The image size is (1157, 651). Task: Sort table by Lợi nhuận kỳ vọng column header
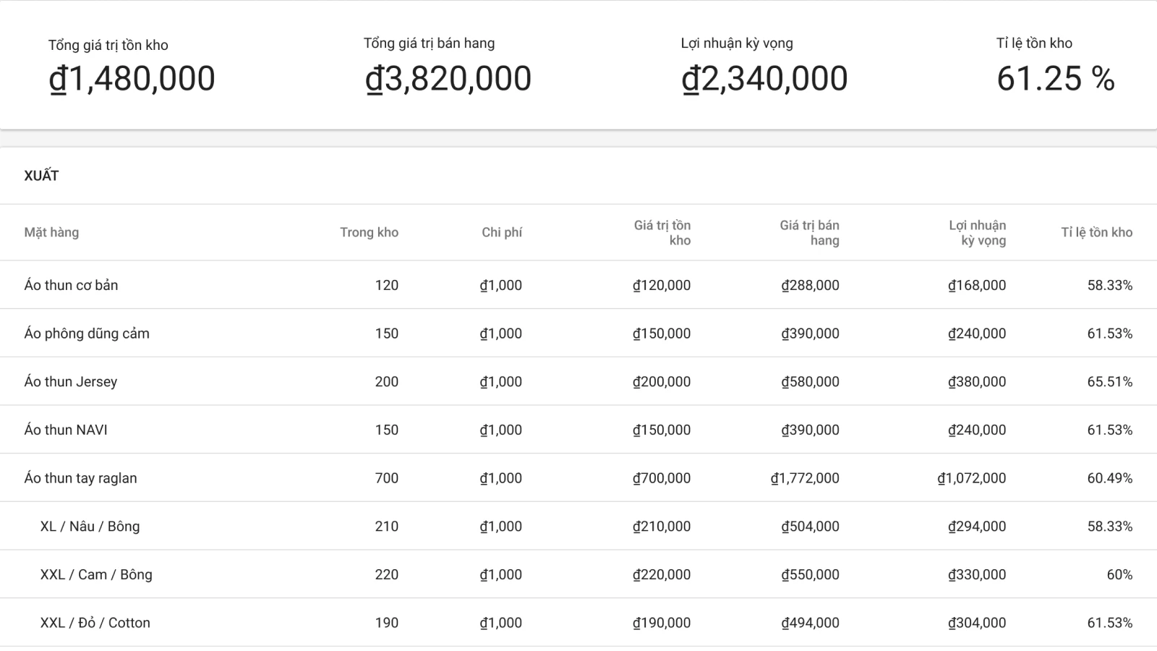coord(977,233)
